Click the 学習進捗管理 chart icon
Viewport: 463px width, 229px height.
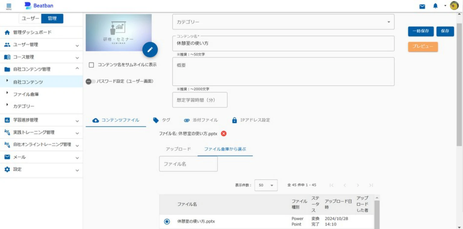pyautogui.click(x=8, y=120)
